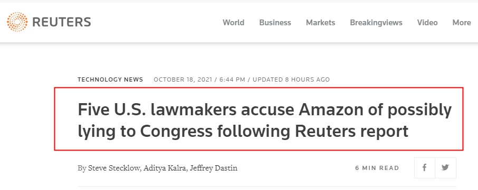View articles by Aditya Kalra
The width and height of the screenshot is (478, 190).
166,168
